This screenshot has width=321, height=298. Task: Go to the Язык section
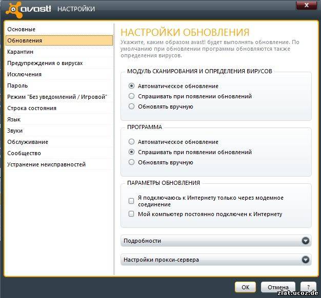pos(59,119)
